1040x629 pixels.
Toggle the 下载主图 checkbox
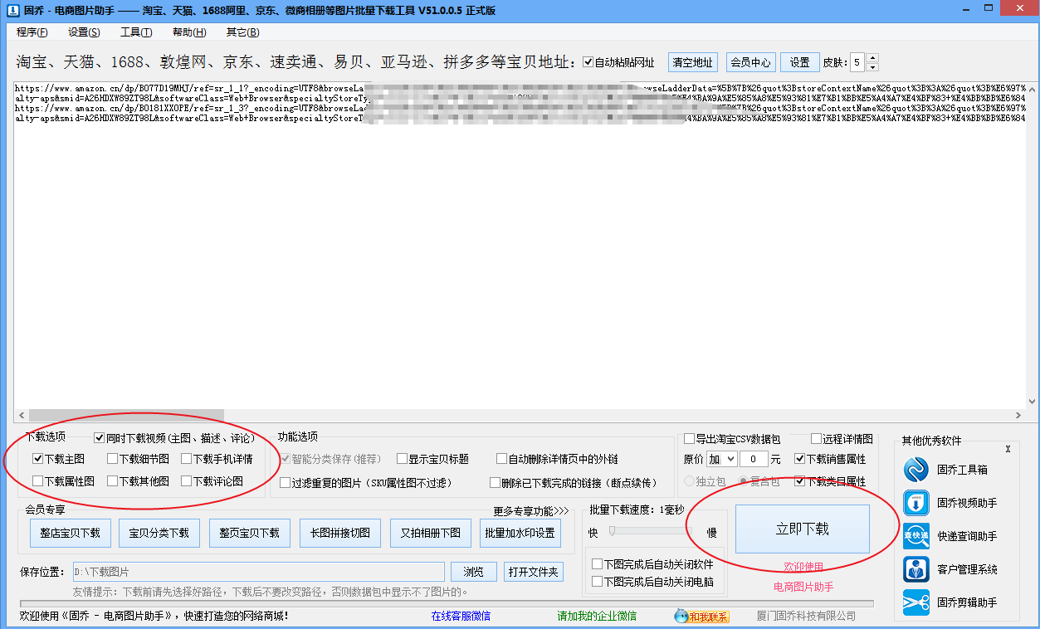(37, 459)
